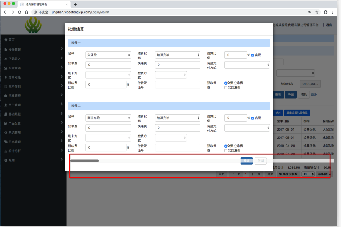Click the 基础数据 sidebar icon
This screenshot has height=227, width=341.
coord(6,114)
